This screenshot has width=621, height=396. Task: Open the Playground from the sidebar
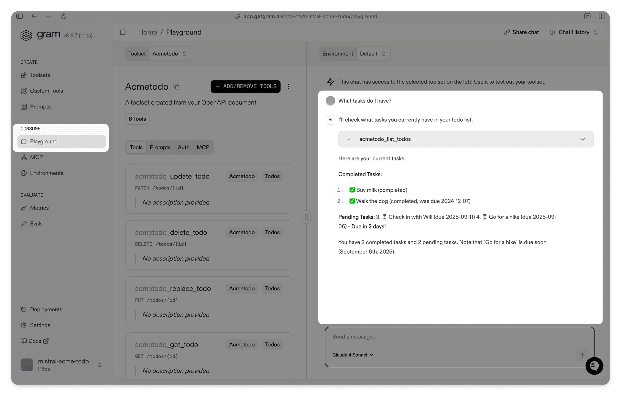43,141
